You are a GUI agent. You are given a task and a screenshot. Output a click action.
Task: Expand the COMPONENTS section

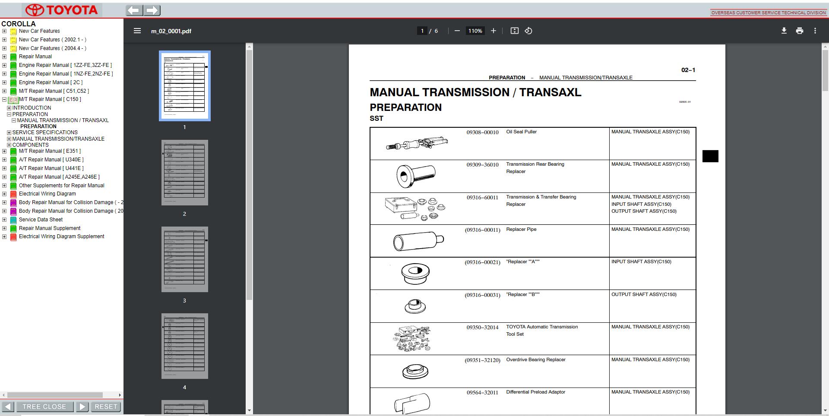(x=9, y=145)
